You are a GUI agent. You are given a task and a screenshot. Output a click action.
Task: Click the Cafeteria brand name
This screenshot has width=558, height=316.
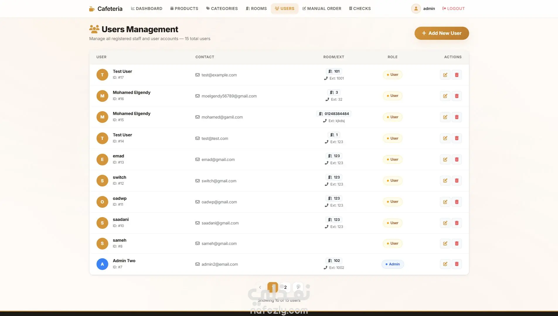click(x=110, y=9)
